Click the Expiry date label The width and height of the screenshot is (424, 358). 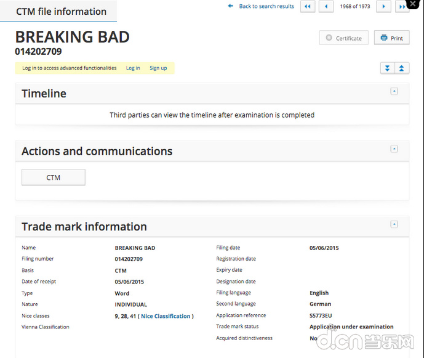pos(229,270)
